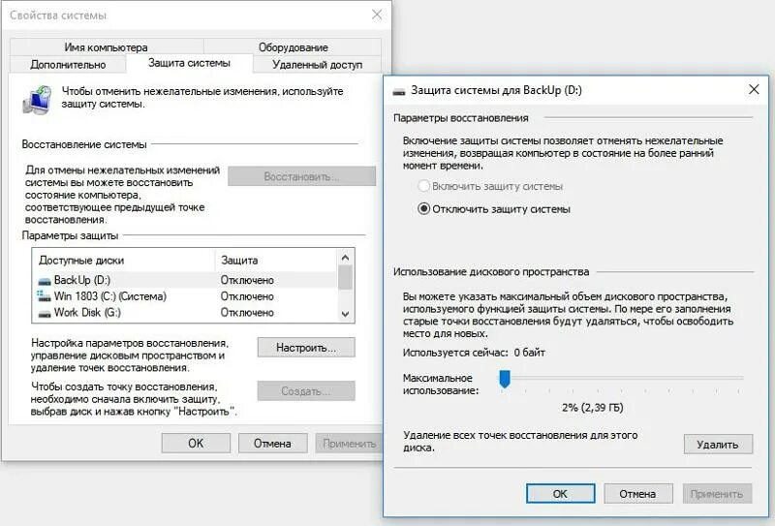Click the 'Доступные диски' column header
Viewport: 775px width, 526px height.
pos(124,260)
